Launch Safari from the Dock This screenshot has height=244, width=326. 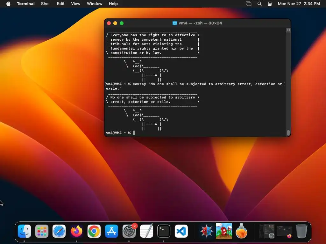tap(59, 231)
